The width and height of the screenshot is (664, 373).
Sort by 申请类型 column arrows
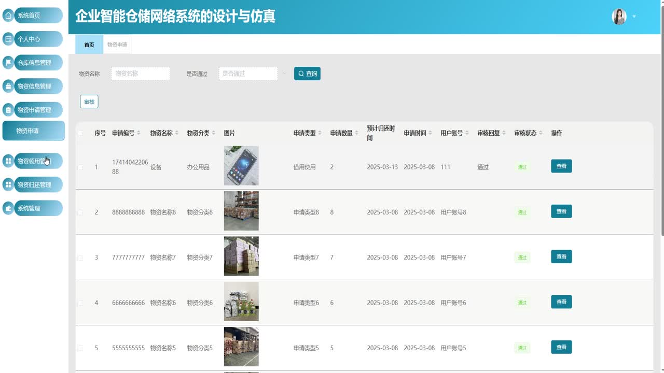pyautogui.click(x=320, y=133)
